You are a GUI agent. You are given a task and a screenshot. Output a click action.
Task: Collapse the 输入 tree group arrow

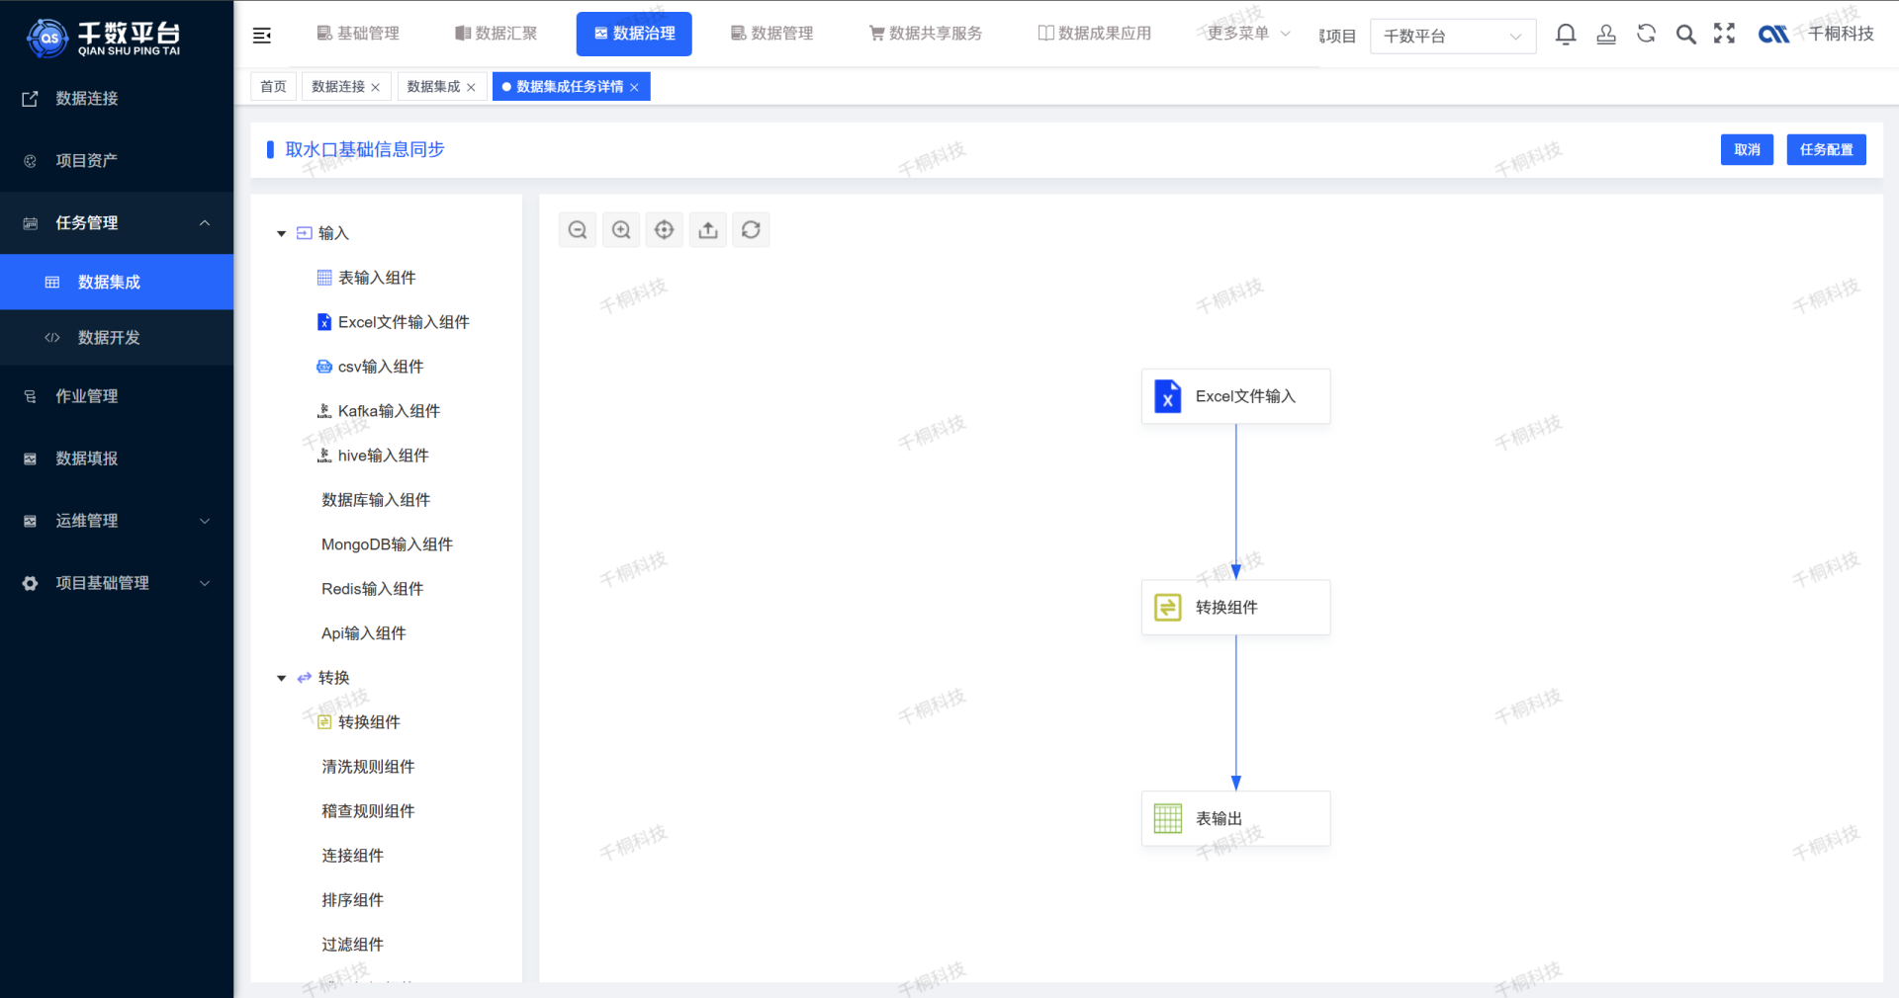[281, 234]
